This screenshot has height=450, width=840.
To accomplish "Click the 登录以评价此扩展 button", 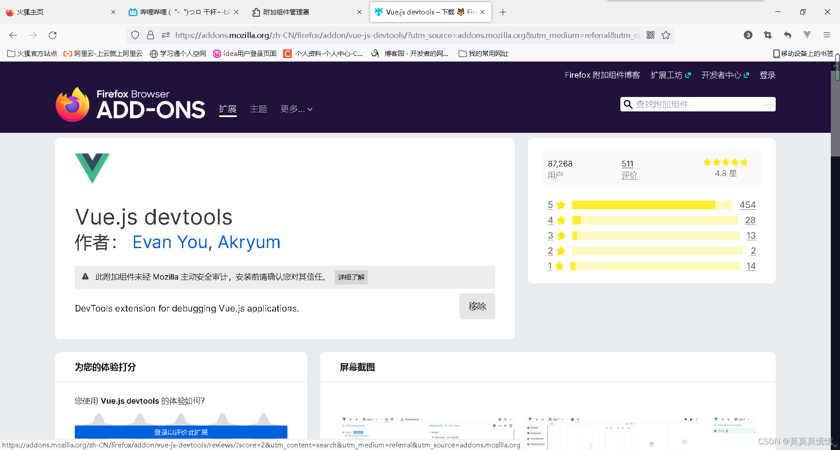I will tap(181, 432).
